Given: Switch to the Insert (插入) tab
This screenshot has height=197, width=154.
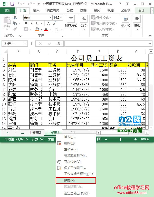Looking at the screenshot, I should [36, 11].
